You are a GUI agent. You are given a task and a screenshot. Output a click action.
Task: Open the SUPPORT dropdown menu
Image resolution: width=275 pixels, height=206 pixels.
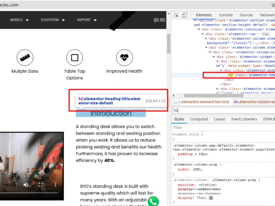pos(87,20)
